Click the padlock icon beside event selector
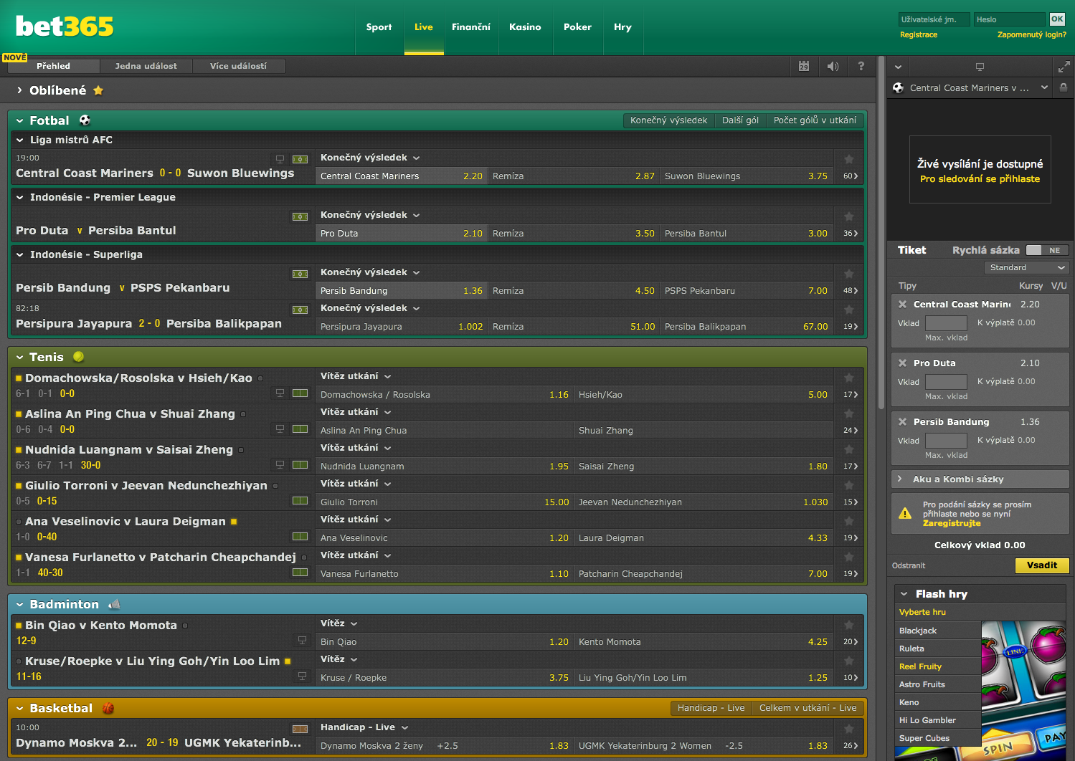 [x=1064, y=87]
